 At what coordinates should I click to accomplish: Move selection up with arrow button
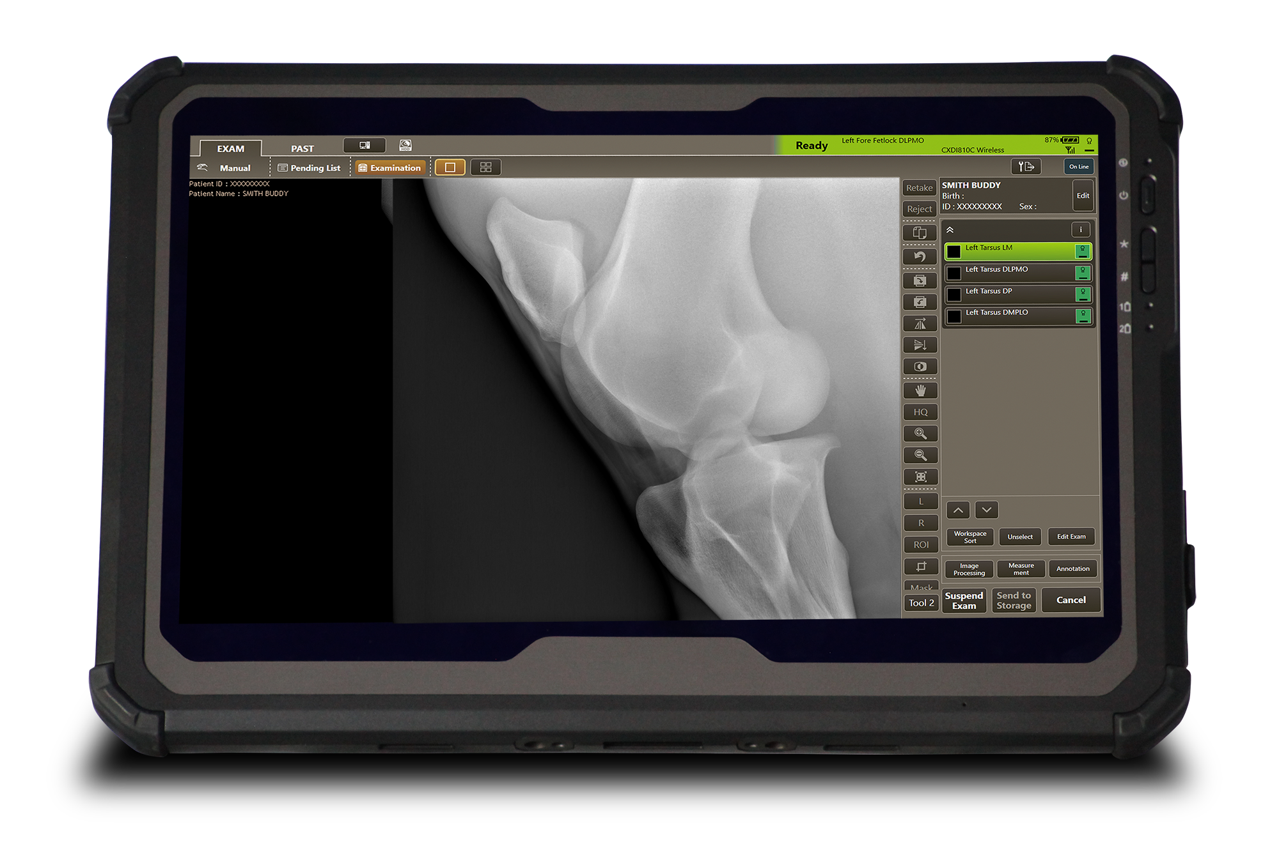(x=958, y=510)
